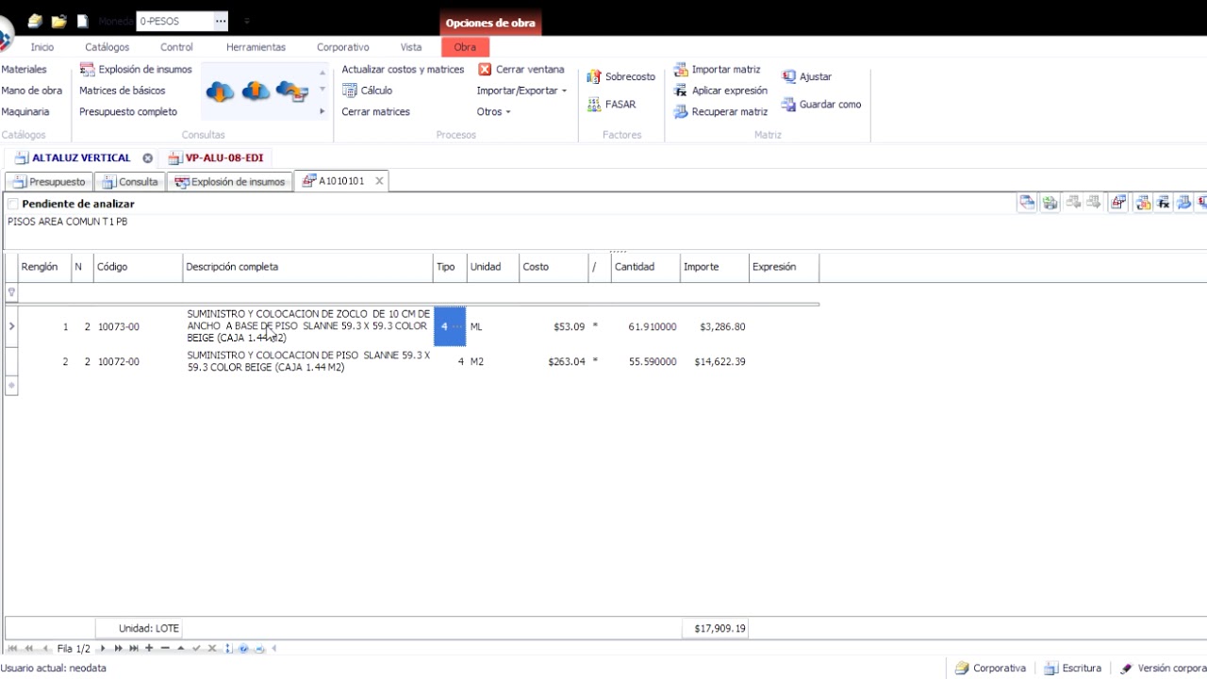Close the A1010101 tab
This screenshot has height=679, width=1207.
pos(379,181)
